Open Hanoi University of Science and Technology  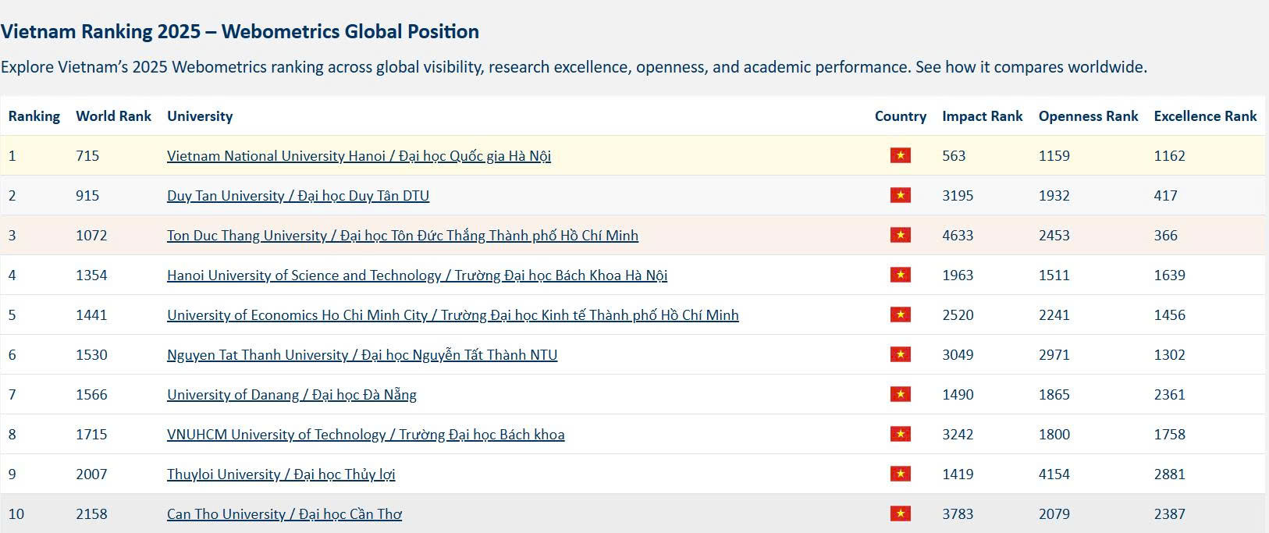(417, 275)
